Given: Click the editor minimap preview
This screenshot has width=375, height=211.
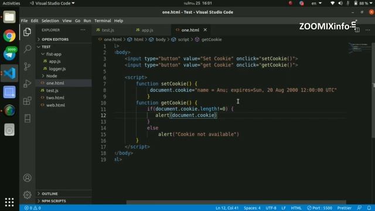Looking at the screenshot, I should coord(359,48).
